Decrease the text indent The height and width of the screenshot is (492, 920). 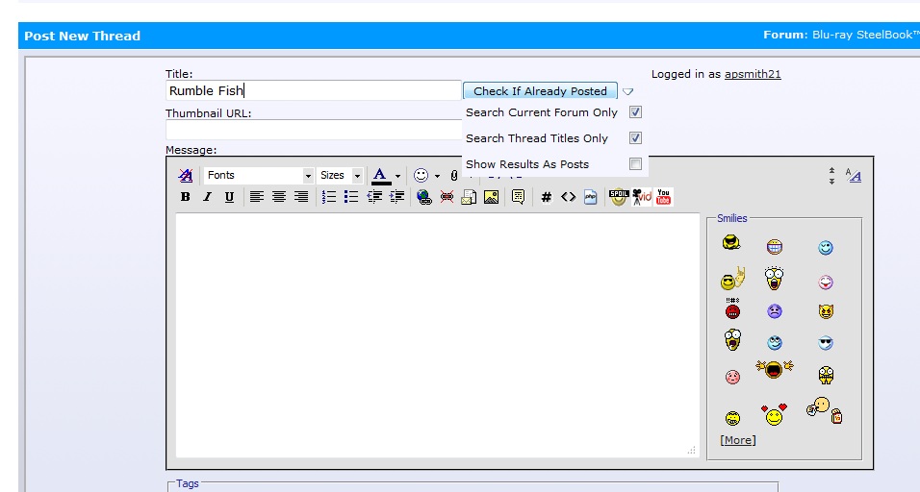point(374,197)
